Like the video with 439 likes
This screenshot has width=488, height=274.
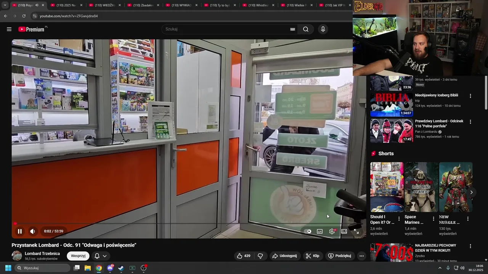(x=244, y=256)
